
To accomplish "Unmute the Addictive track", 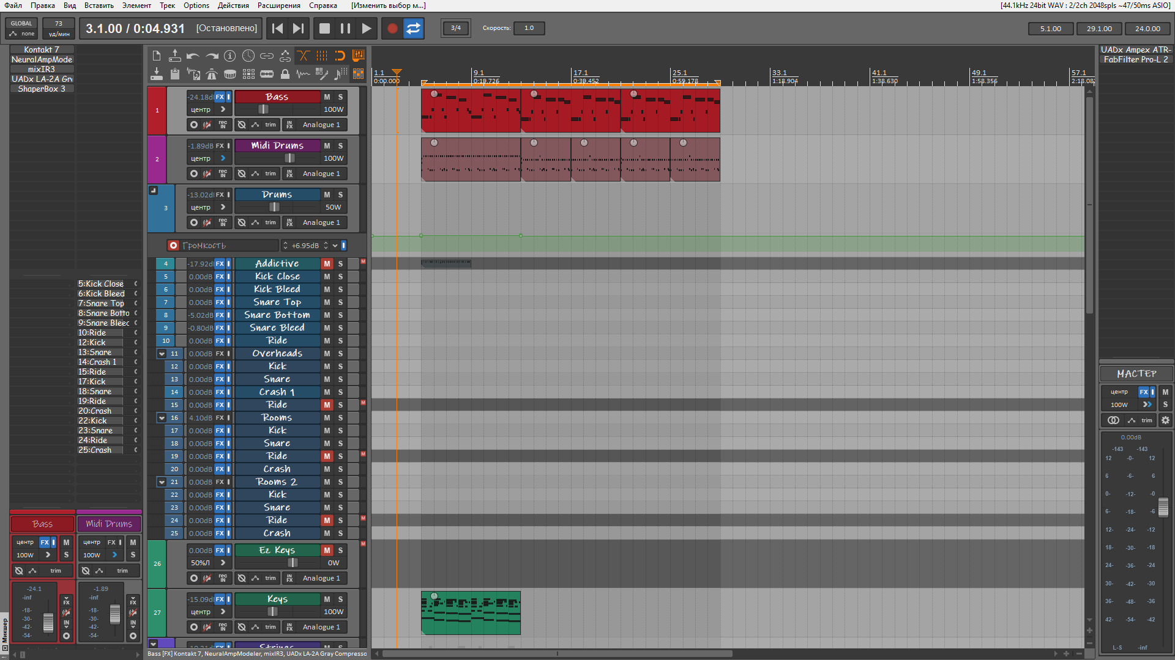I will [x=327, y=264].
